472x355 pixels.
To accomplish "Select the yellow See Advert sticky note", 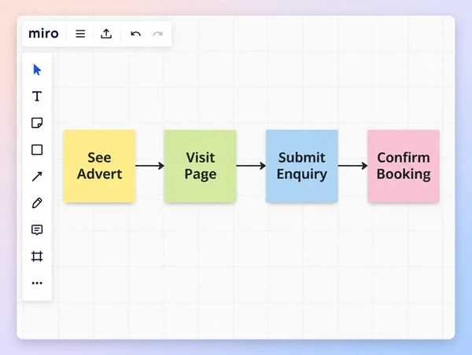I will 99,166.
